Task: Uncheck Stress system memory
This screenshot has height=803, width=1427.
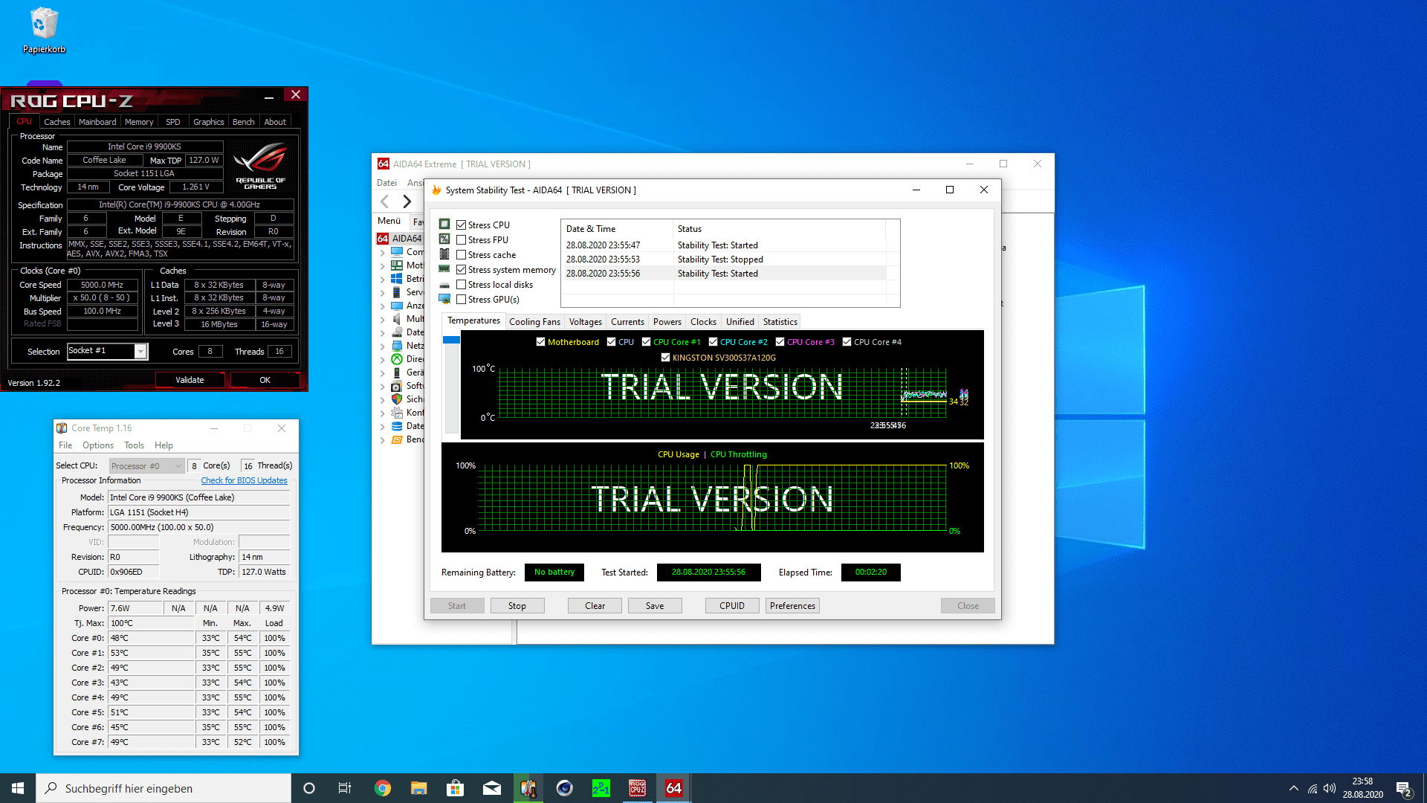Action: 462,270
